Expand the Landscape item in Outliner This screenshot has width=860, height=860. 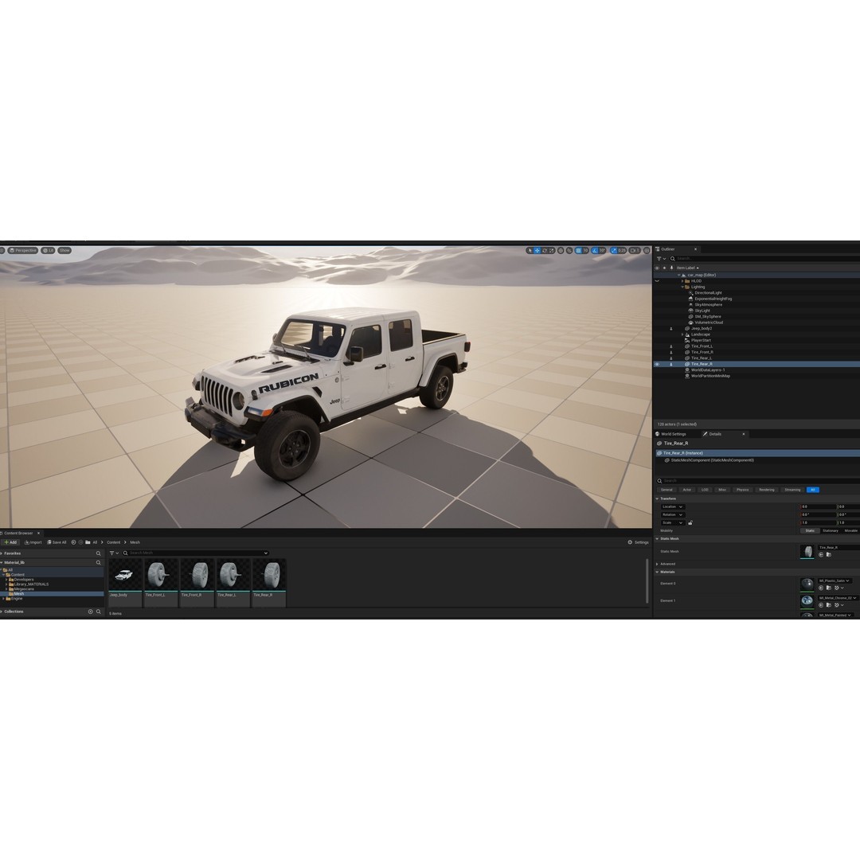pos(682,334)
